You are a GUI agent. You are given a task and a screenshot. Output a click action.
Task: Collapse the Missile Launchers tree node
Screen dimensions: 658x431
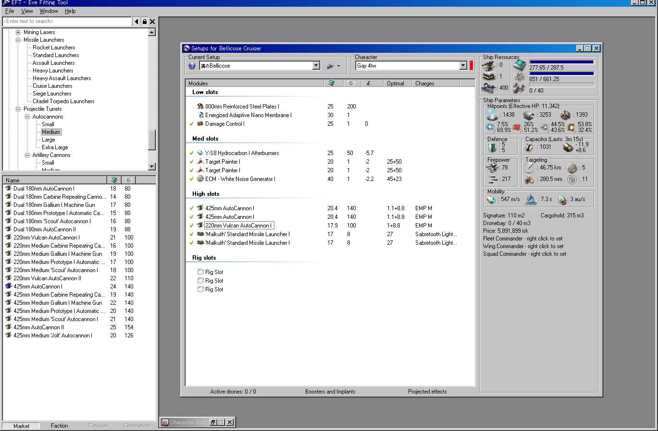(18, 40)
